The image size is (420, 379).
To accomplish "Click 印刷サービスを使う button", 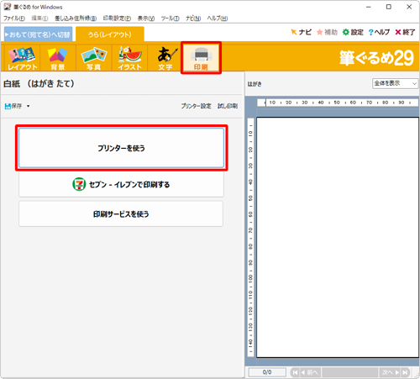I will coord(121,214).
